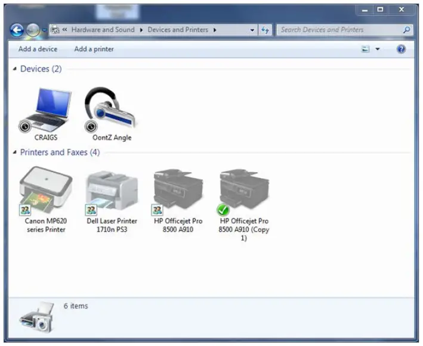
Task: Minimize the Devices and Printers window
Action: (365, 10)
